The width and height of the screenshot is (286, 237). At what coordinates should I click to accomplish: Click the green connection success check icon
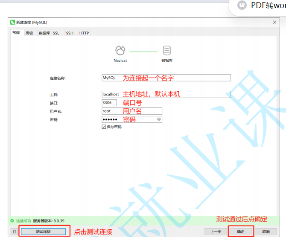pyautogui.click(x=12, y=221)
